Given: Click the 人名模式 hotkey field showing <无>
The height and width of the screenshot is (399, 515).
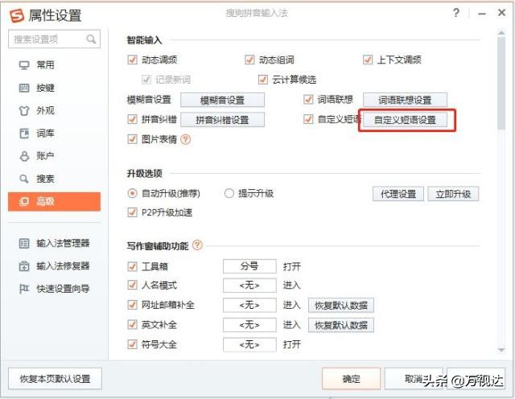Looking at the screenshot, I should point(249,286).
